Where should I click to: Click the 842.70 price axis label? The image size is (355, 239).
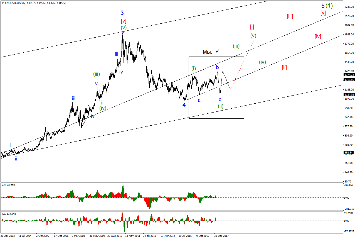click(x=349, y=117)
